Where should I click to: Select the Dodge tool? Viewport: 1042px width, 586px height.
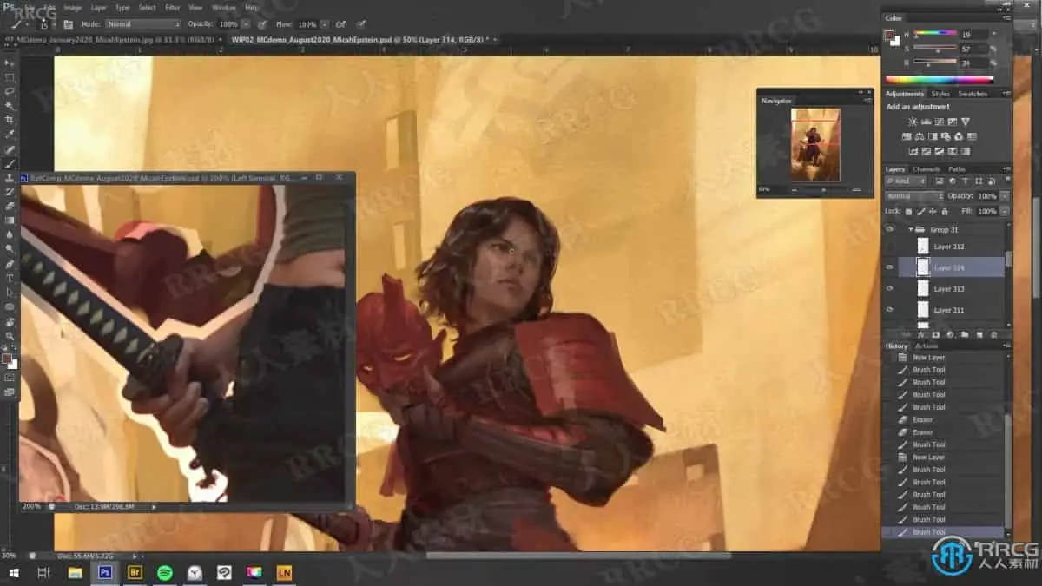pos(10,248)
